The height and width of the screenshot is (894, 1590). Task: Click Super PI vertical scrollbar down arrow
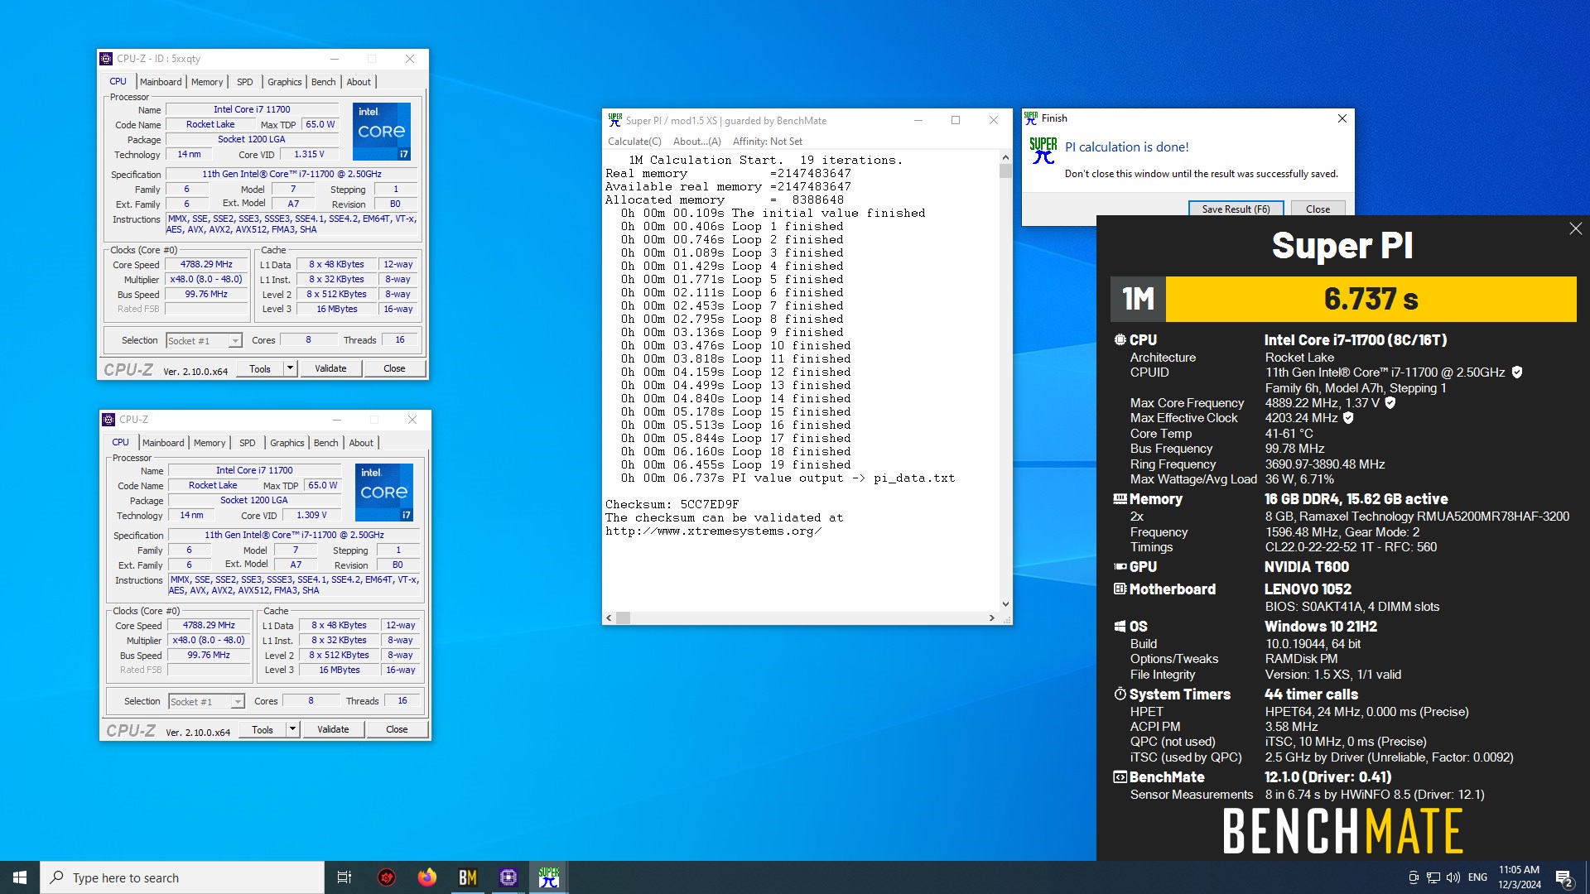point(1005,604)
